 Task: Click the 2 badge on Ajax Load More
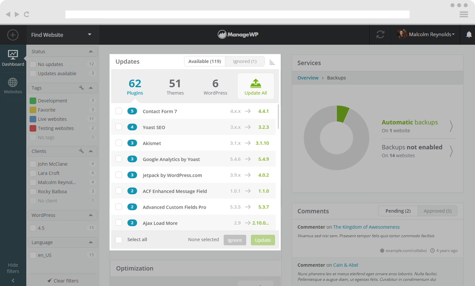pos(132,223)
